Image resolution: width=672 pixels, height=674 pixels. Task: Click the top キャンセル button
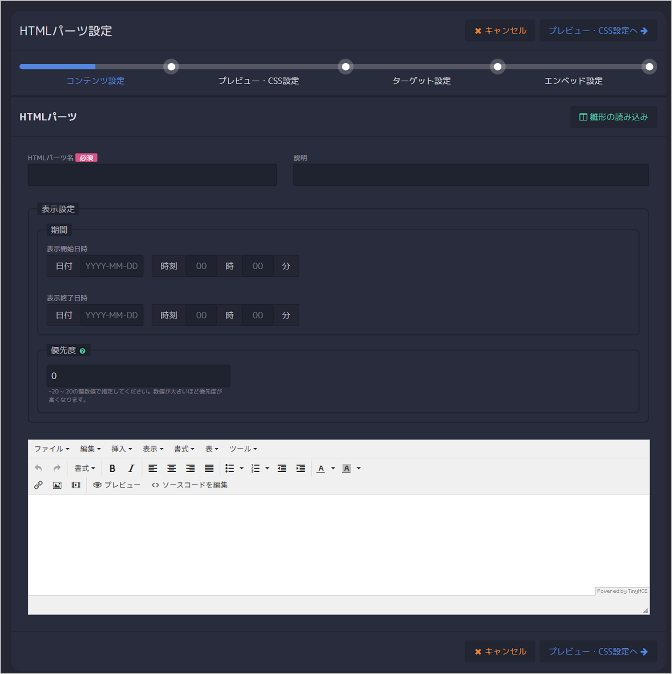(500, 31)
